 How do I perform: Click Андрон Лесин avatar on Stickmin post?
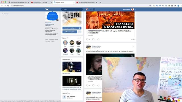pyautogui.click(x=88, y=93)
